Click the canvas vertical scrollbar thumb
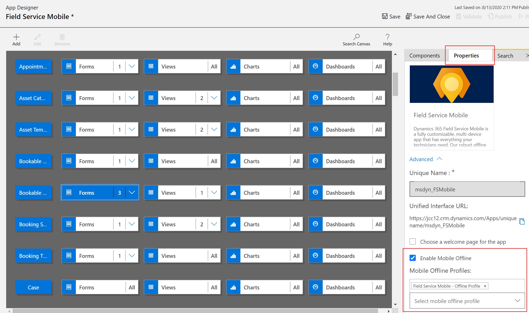This screenshot has height=313, width=529. coord(395,84)
